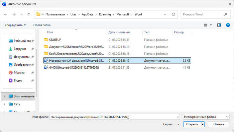Screen dimensions: 234x132
Task: Change view layout icon
Action: click(x=206, y=25)
